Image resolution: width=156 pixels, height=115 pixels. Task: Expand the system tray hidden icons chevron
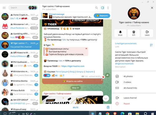click(x=35, y=114)
